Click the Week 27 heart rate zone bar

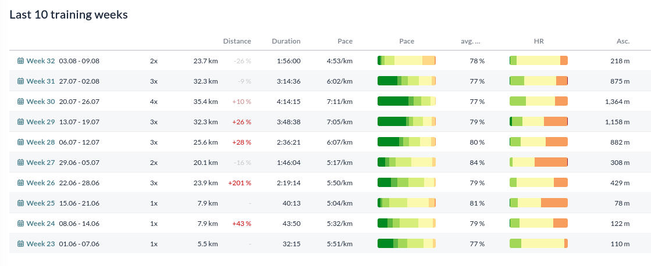click(539, 162)
